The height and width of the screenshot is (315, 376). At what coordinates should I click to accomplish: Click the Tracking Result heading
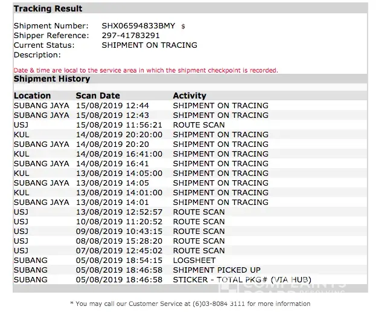pyautogui.click(x=48, y=9)
